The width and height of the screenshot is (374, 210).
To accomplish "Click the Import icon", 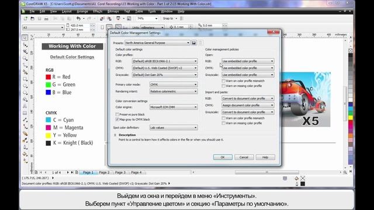I will [x=102, y=19].
